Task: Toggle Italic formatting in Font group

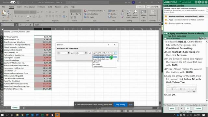Action: pos(19,17)
